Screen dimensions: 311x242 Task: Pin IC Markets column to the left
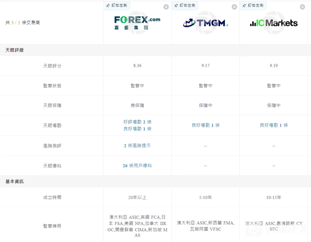(253, 5)
